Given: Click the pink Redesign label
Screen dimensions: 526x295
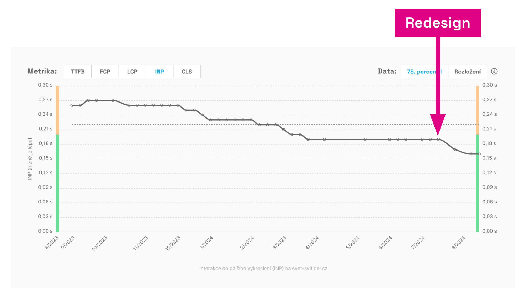Looking at the screenshot, I should coord(438,23).
